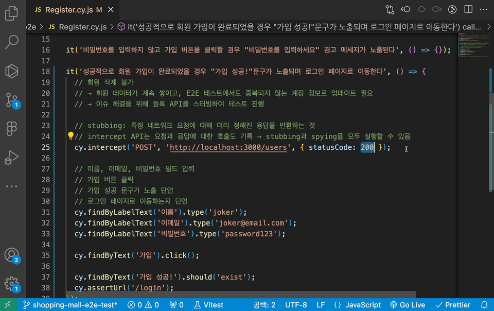
Task: Open More Actions ellipsis in editor toolbar
Action: pos(484,9)
